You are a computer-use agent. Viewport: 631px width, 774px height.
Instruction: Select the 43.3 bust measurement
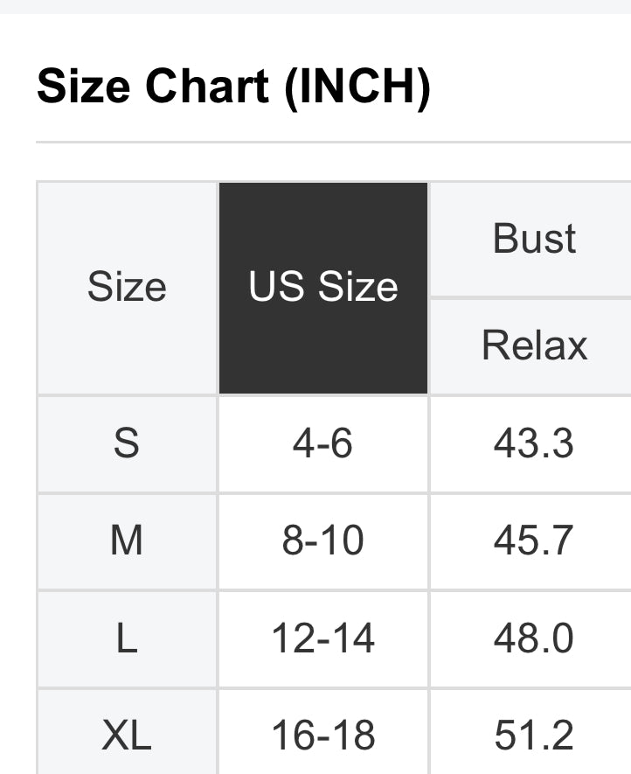pos(533,443)
